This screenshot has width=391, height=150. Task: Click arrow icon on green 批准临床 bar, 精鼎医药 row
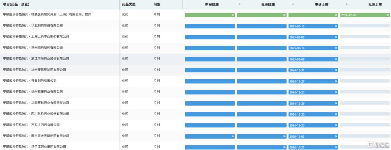[284, 15]
